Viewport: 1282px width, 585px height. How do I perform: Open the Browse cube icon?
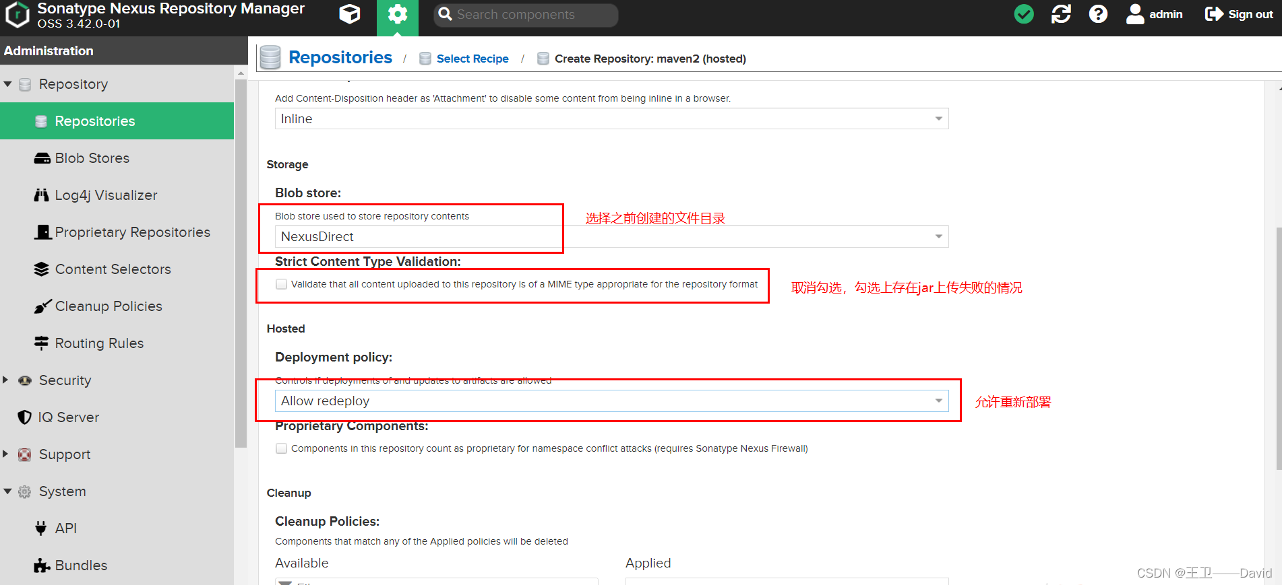click(x=350, y=14)
